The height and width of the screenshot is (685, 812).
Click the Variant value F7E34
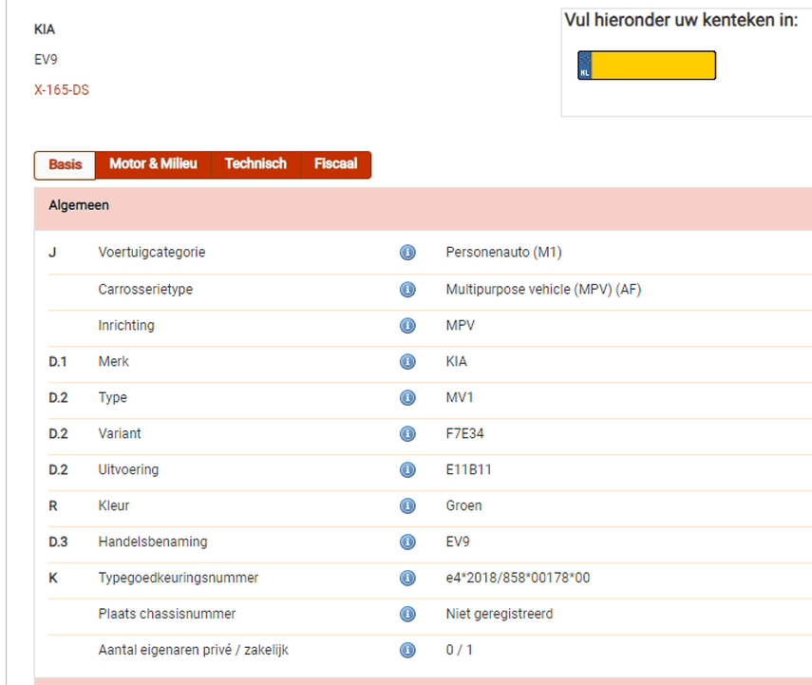[x=465, y=433]
